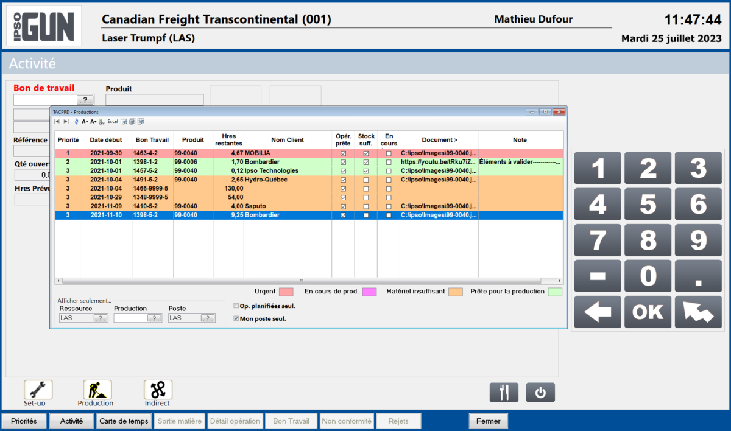Screen dimensions: 731x431
Task: Click the Fermer button
Action: tap(488, 421)
